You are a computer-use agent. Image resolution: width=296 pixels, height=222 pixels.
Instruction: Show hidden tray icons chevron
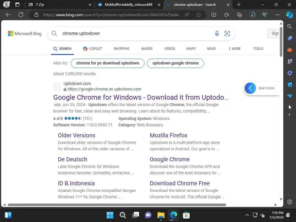point(247,215)
